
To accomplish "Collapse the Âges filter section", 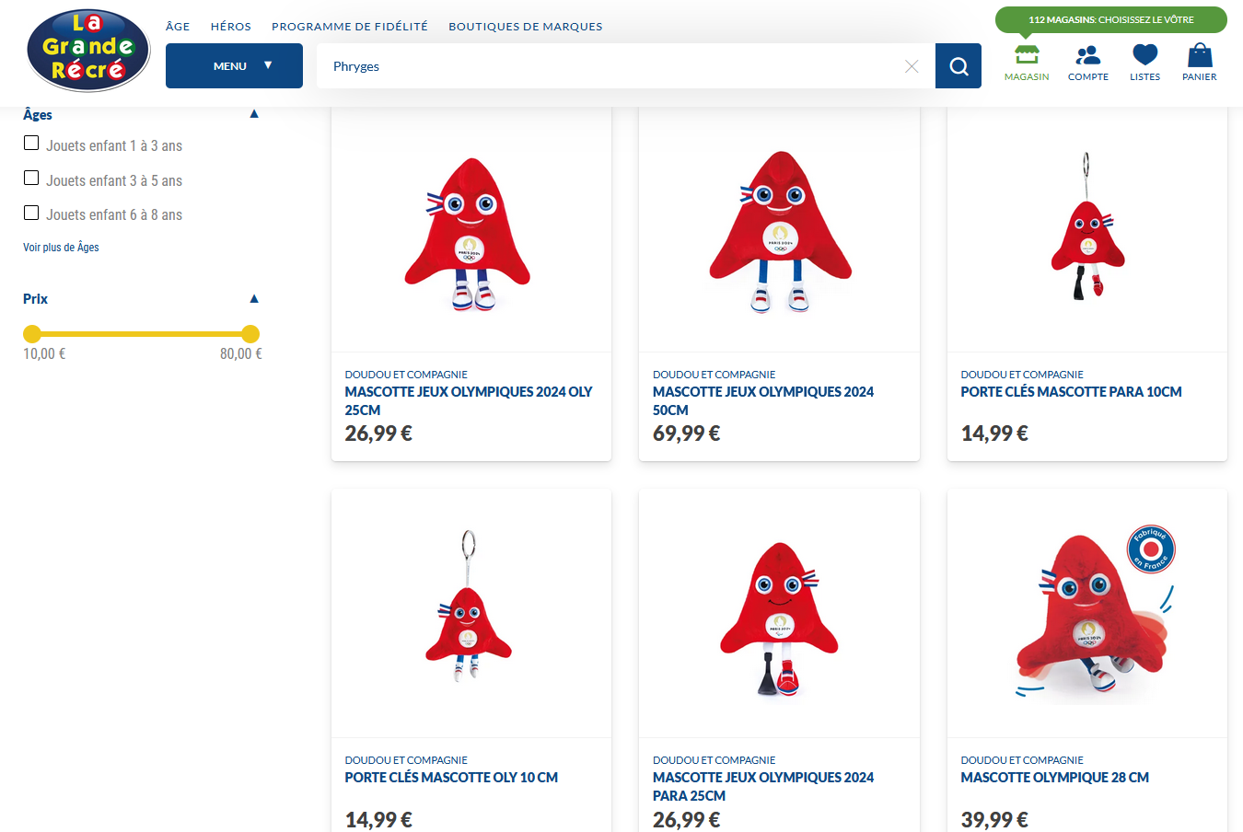I will (x=254, y=114).
